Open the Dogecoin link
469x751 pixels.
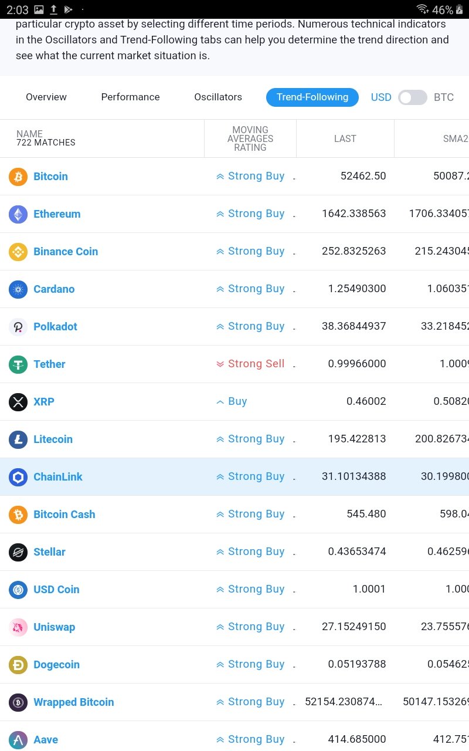[56, 665]
